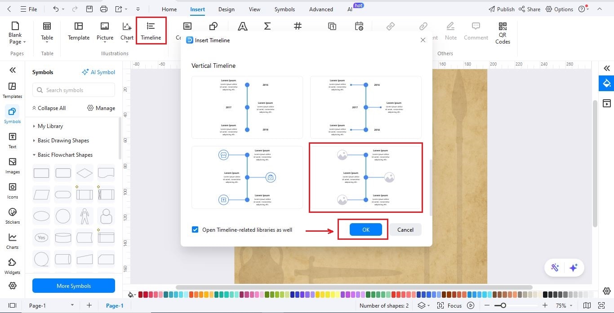Open the Icons sidebar panel
Screen dimensions: 614x313
click(x=13, y=190)
